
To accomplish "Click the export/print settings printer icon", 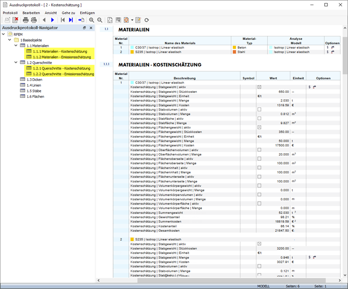I will 34,20.
